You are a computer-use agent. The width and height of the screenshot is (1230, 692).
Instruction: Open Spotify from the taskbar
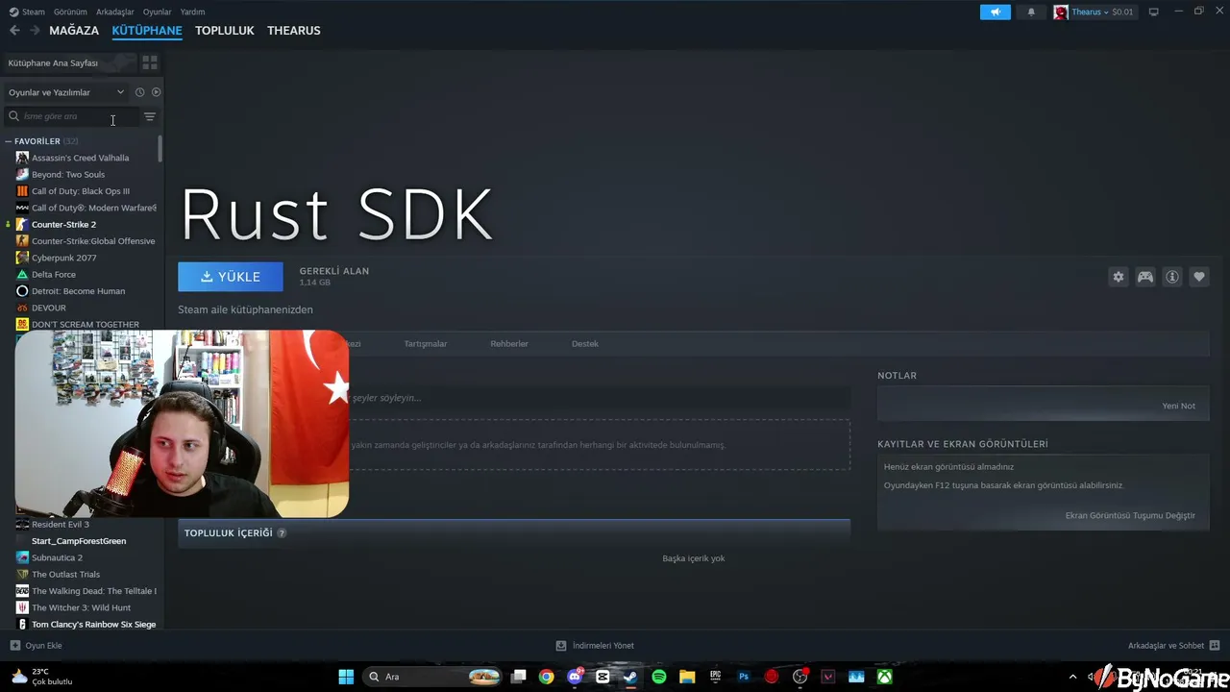[x=659, y=677]
